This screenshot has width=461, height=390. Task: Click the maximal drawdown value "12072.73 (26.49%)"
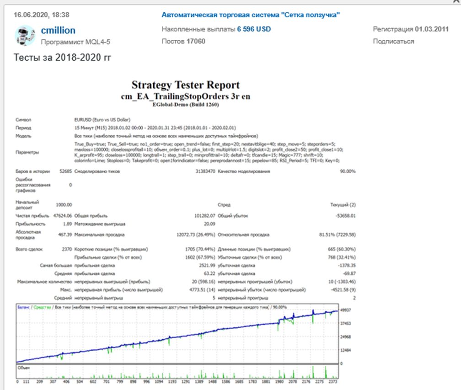(x=196, y=235)
